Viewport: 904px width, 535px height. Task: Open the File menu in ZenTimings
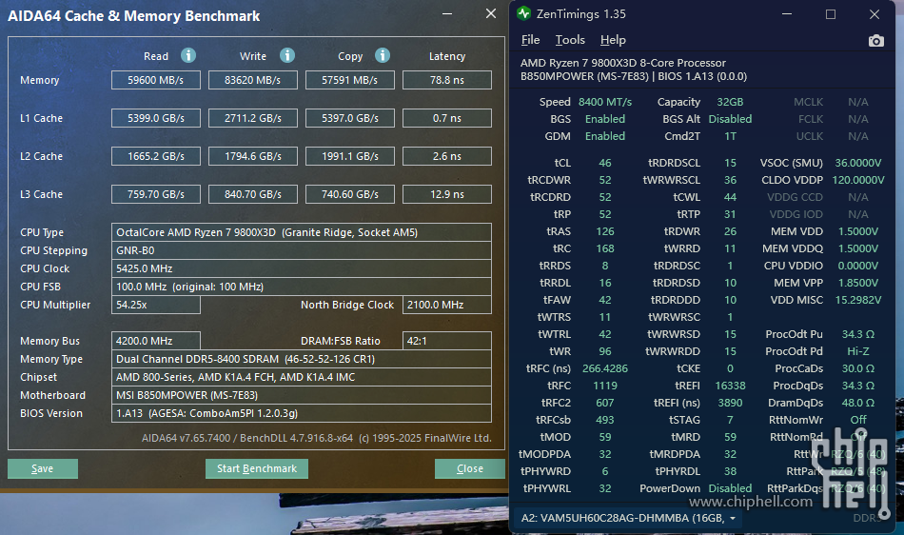click(530, 40)
